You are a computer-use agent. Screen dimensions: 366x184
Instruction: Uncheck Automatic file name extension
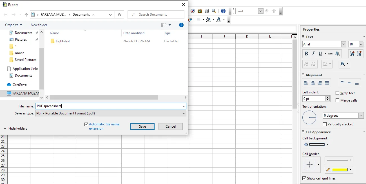86,124
